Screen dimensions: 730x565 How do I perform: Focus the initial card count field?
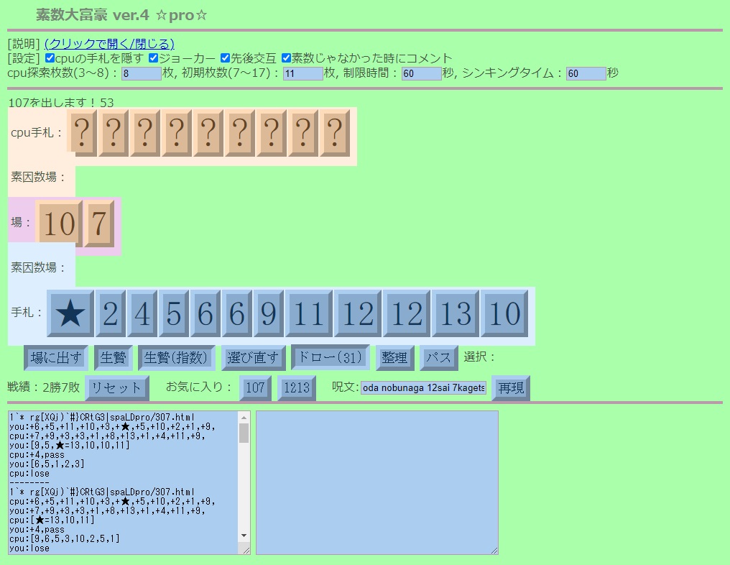[303, 73]
